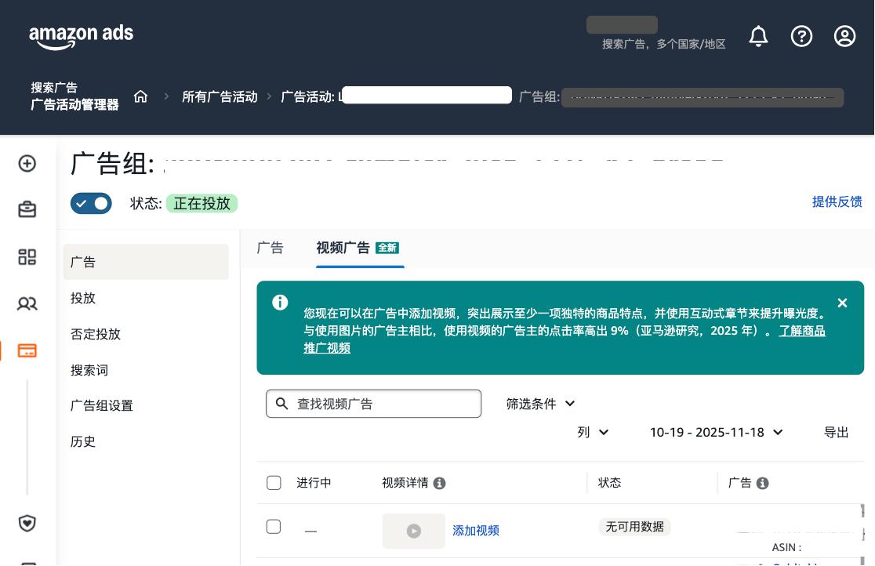Click the shield icon in sidebar

27,523
